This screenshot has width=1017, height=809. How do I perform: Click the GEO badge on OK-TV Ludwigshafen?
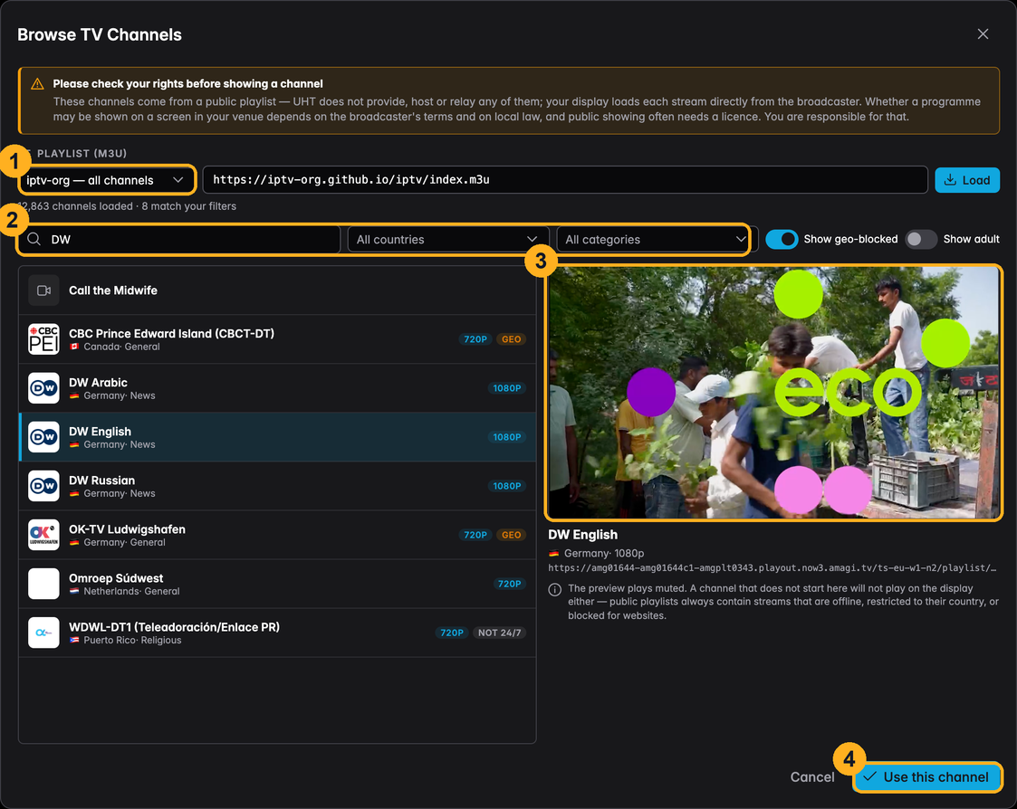pos(511,535)
